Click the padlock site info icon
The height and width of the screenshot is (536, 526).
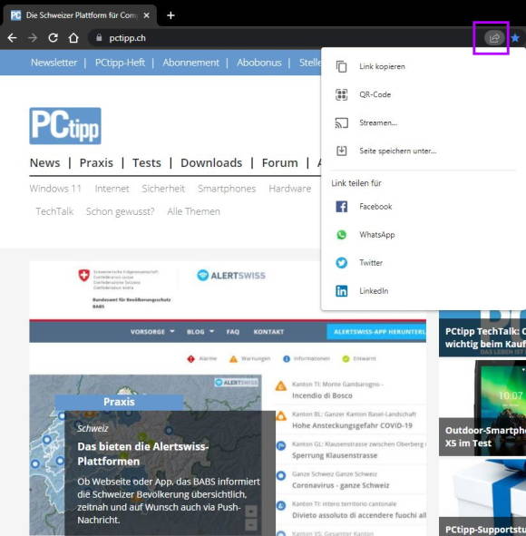[x=99, y=37]
